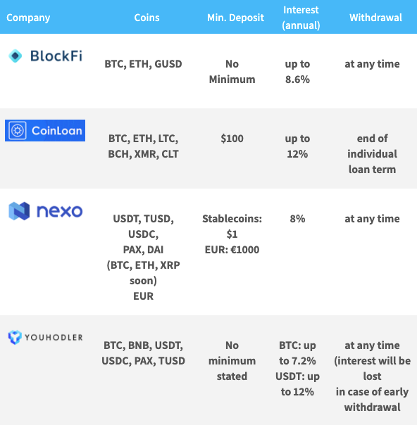The image size is (417, 425).
Task: Select the YOUHODLER wordmark text
Action: (x=54, y=338)
